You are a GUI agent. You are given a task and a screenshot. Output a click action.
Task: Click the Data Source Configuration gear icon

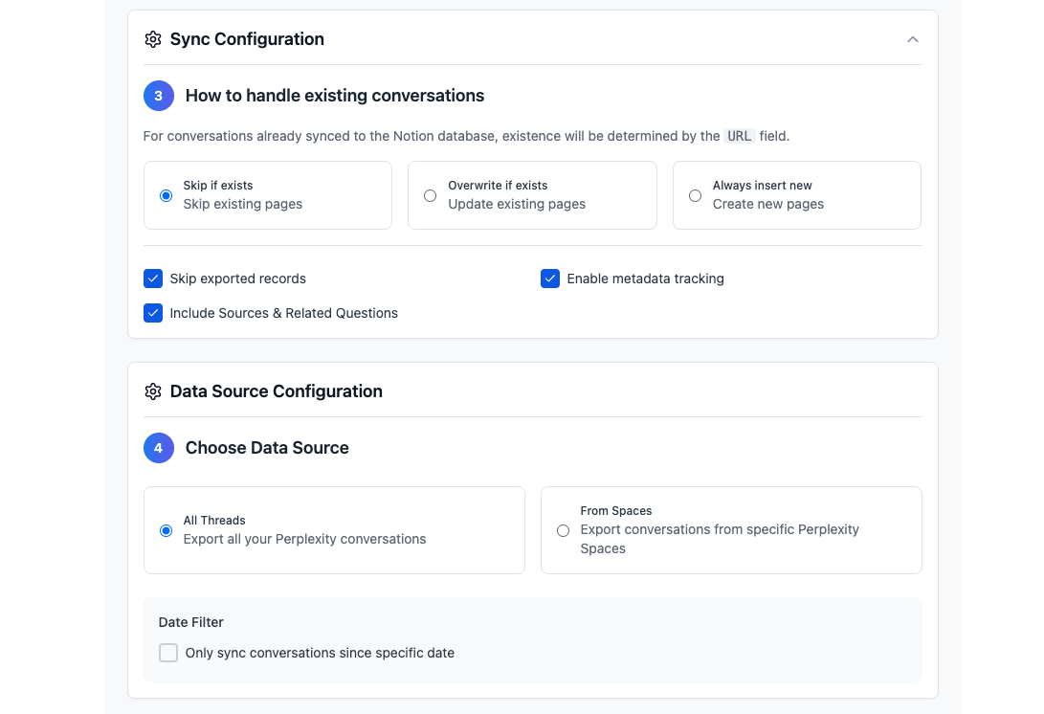tap(153, 391)
